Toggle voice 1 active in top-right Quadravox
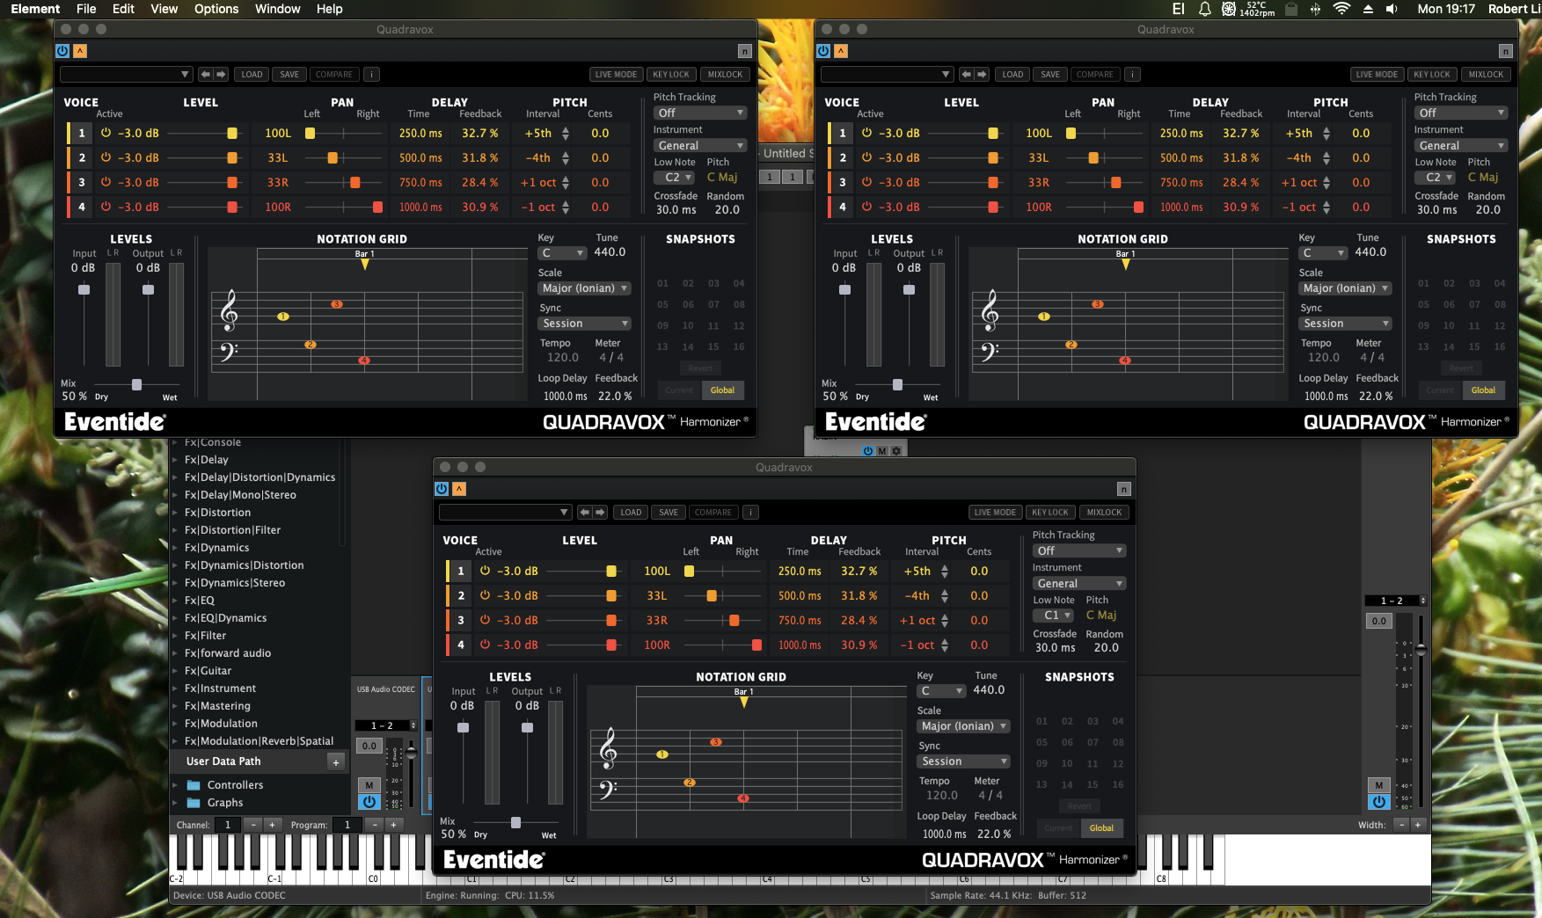This screenshot has height=918, width=1542. (866, 134)
